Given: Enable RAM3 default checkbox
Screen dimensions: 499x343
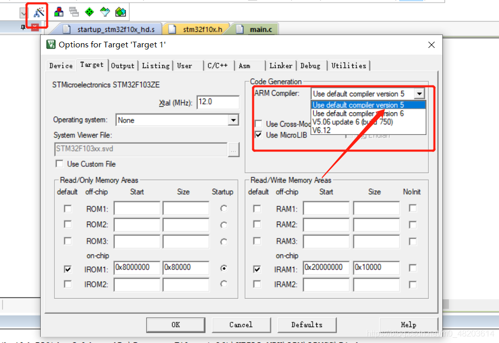Looking at the screenshot, I should pos(257,241).
